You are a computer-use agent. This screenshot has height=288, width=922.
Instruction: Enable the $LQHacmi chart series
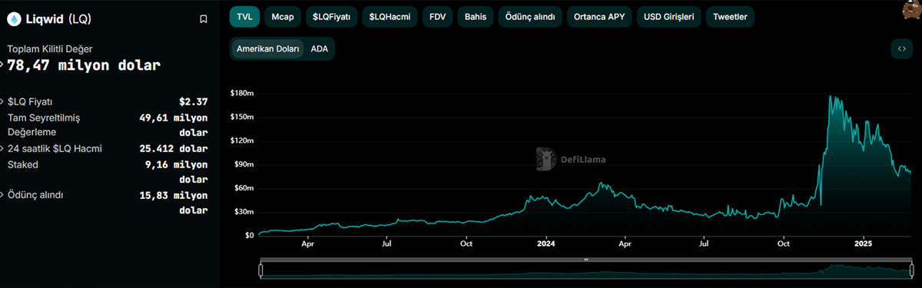tap(390, 16)
